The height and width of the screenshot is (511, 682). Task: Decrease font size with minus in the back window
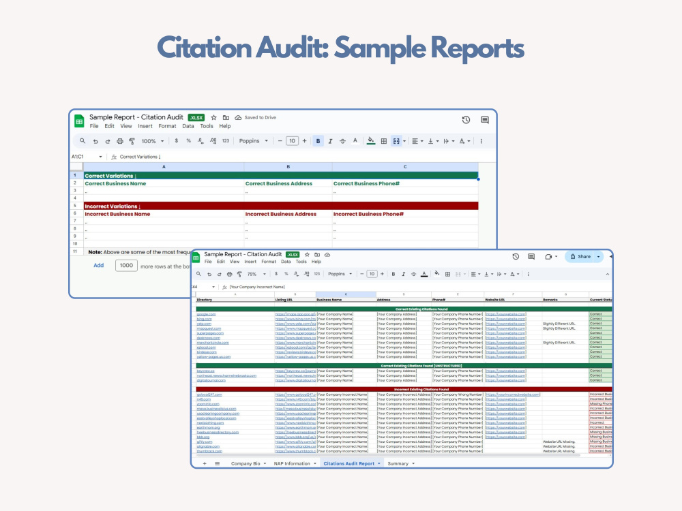click(x=280, y=141)
